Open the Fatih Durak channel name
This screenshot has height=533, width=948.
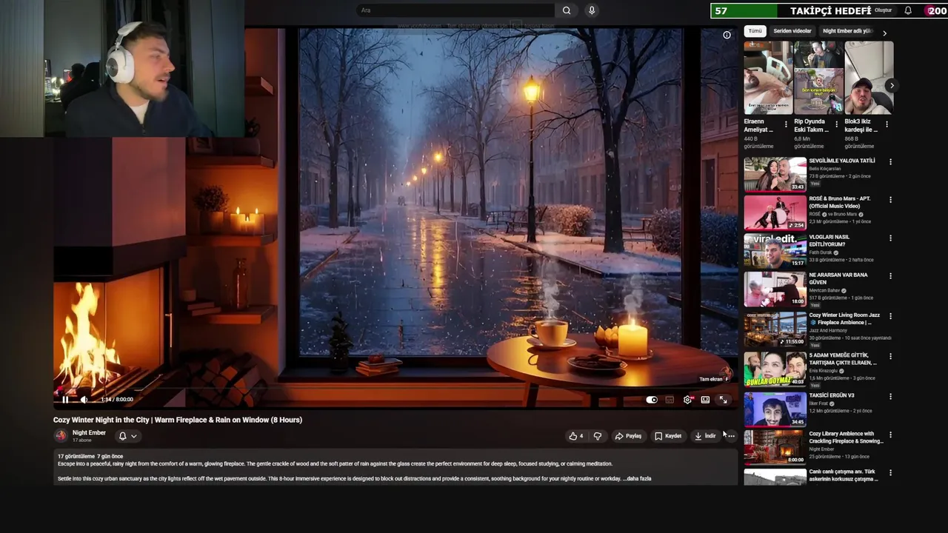(x=821, y=252)
